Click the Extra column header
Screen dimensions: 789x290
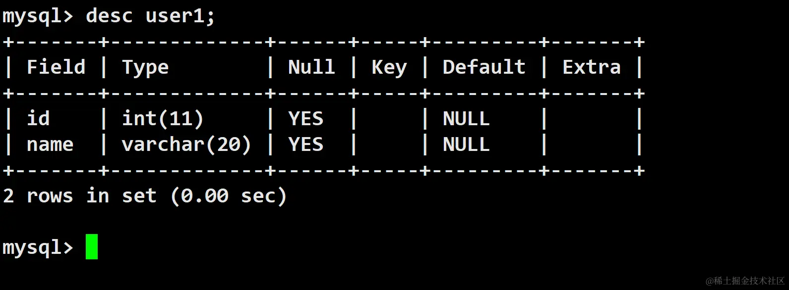[x=591, y=67]
